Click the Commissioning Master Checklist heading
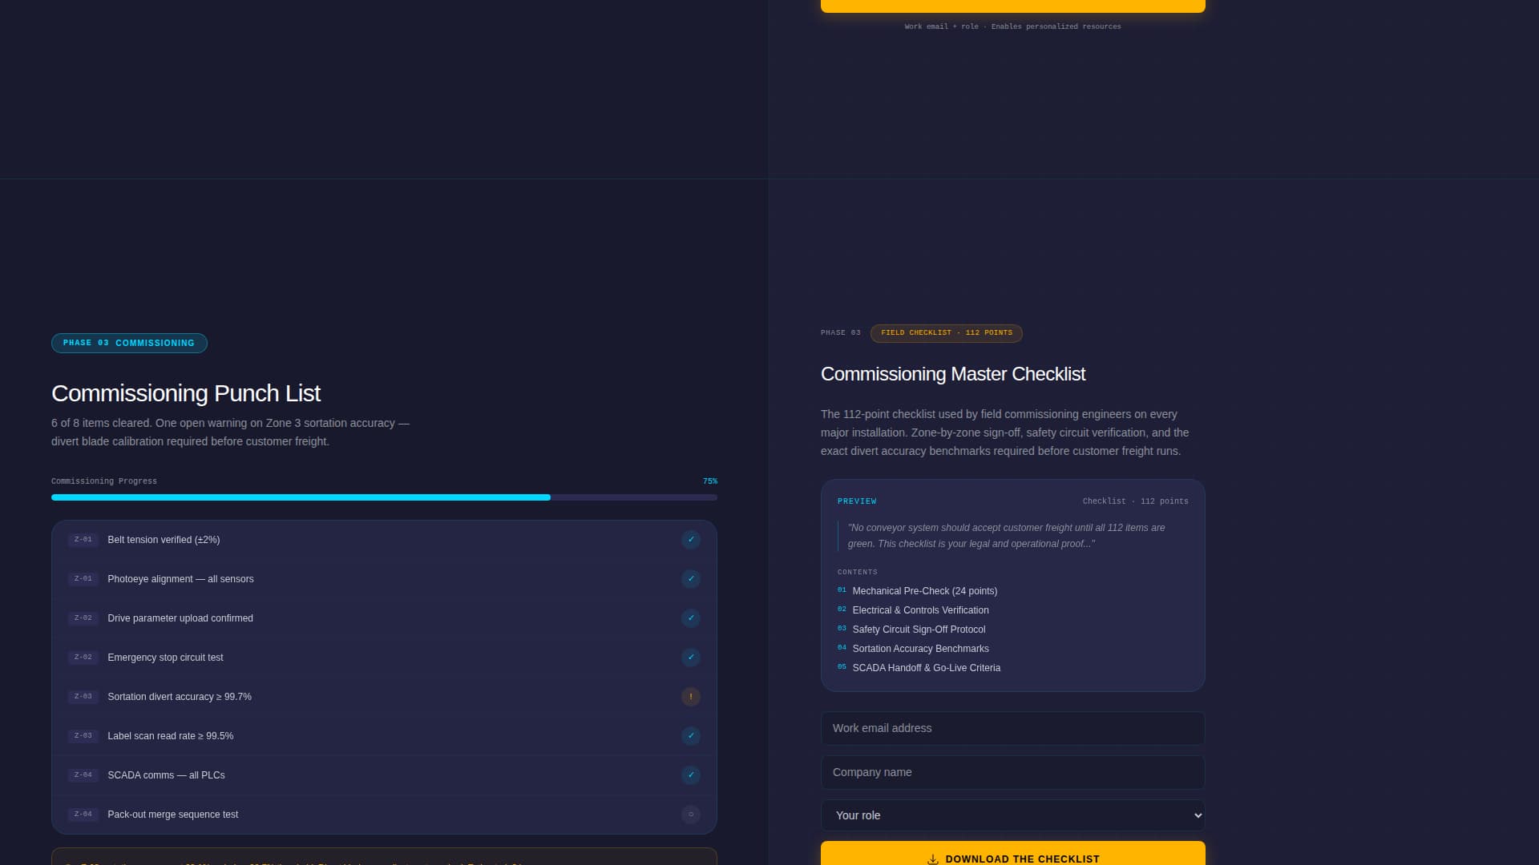 click(953, 374)
